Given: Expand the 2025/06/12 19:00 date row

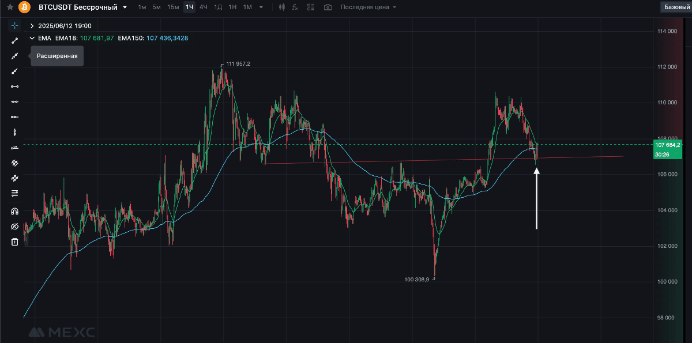Looking at the screenshot, I should point(32,26).
